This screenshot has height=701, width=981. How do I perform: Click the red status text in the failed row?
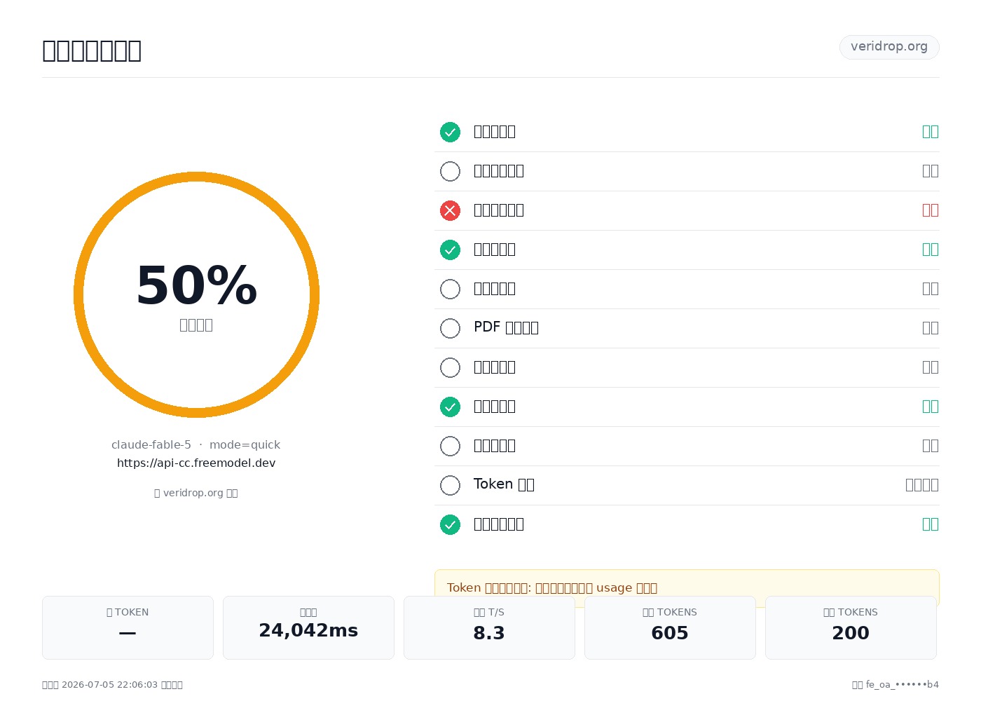(x=931, y=210)
